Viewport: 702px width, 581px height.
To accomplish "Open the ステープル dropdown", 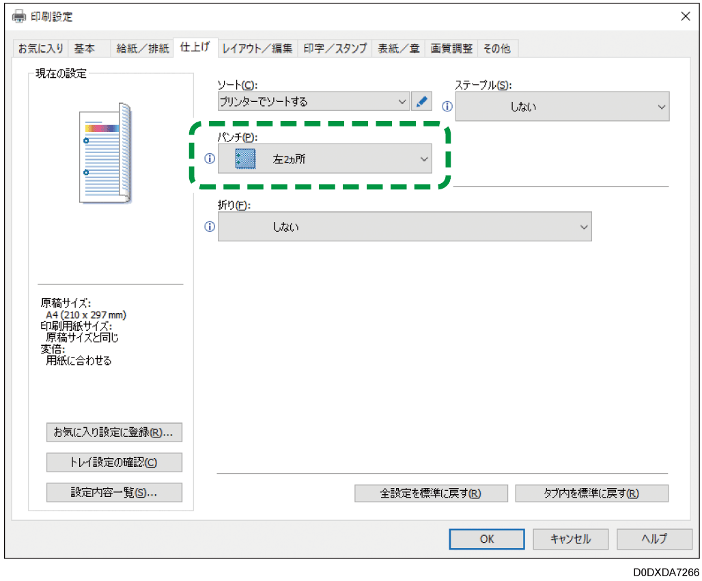I will tap(562, 106).
